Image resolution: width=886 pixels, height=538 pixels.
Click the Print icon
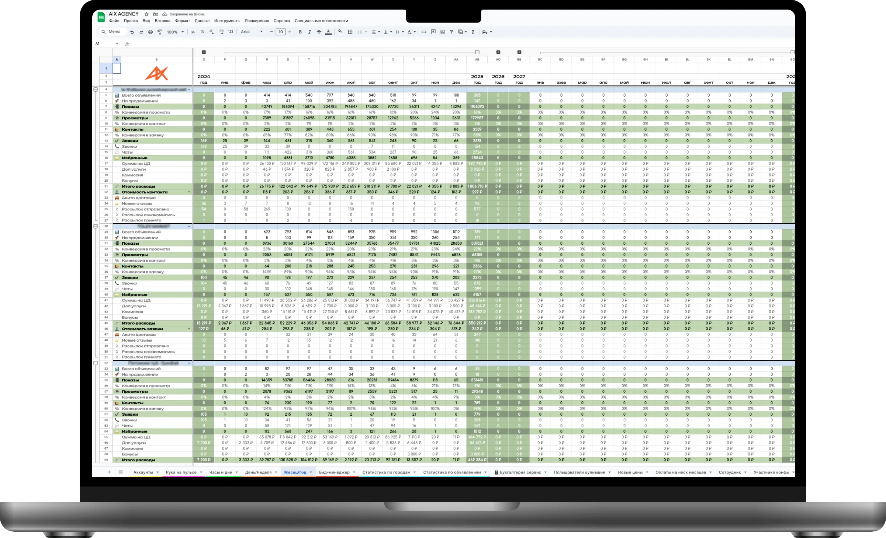click(x=150, y=32)
